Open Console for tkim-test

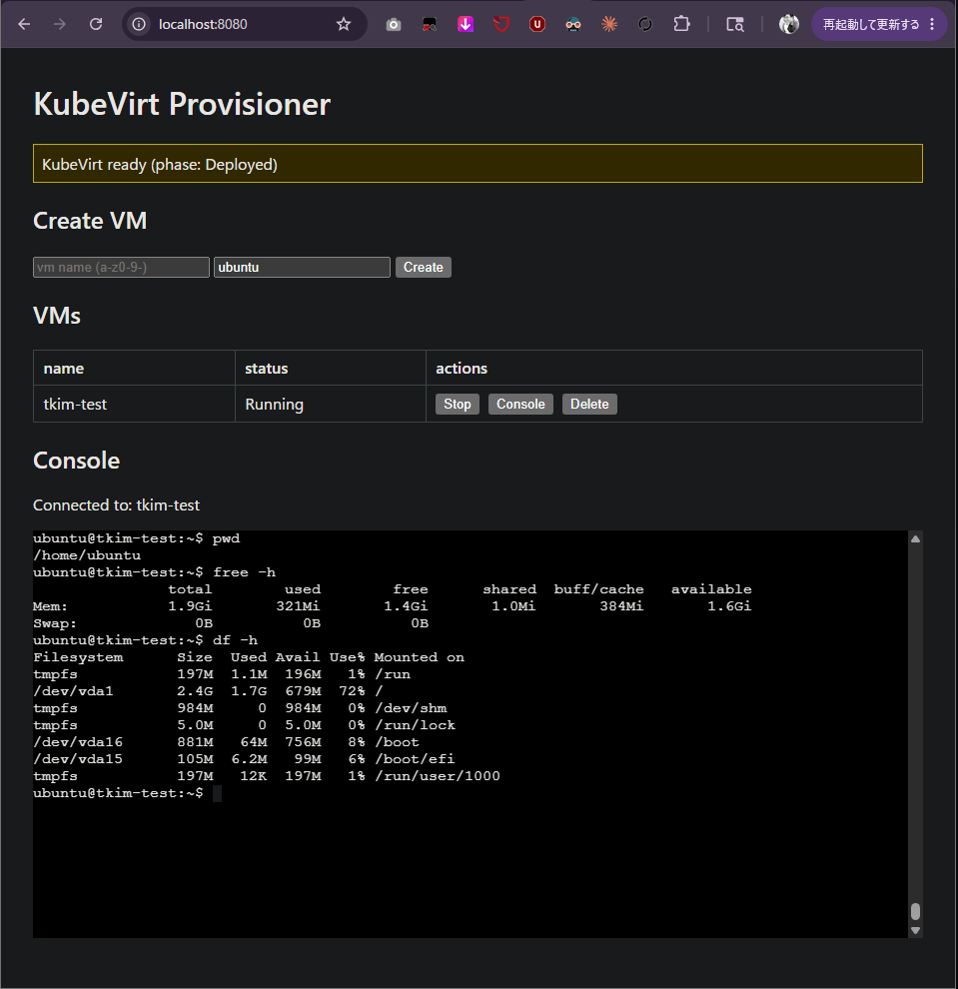(x=520, y=404)
